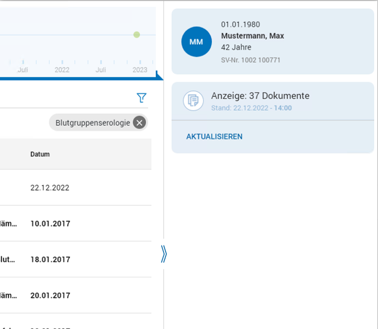The height and width of the screenshot is (329, 378).
Task: Click the 2023 label on timeline
Action: 140,70
